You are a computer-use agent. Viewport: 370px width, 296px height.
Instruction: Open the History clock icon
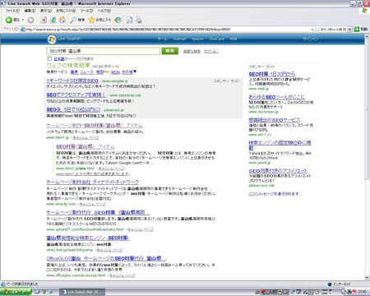pyautogui.click(x=118, y=20)
